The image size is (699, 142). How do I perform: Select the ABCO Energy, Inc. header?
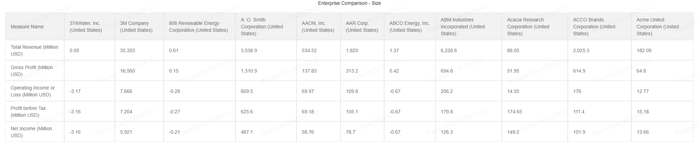(409, 27)
